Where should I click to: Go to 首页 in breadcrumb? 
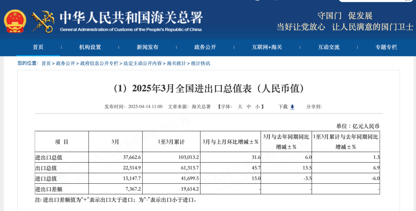click(46, 63)
